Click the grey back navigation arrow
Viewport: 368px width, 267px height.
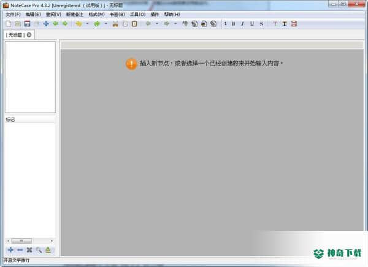[x=148, y=24]
